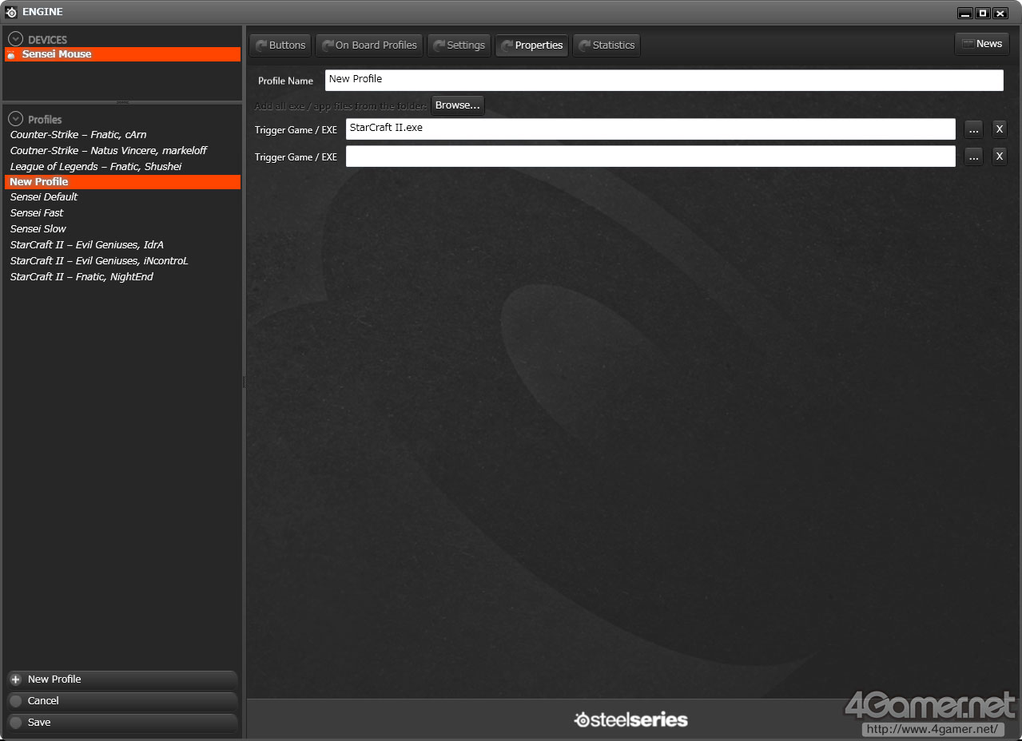1022x741 pixels.
Task: Click SteelSeries logo in title bar
Action: point(11,12)
